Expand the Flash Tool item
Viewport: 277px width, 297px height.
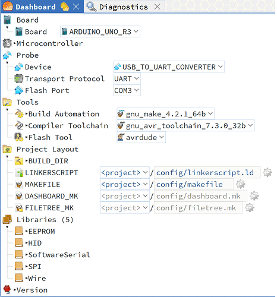(x=26, y=137)
